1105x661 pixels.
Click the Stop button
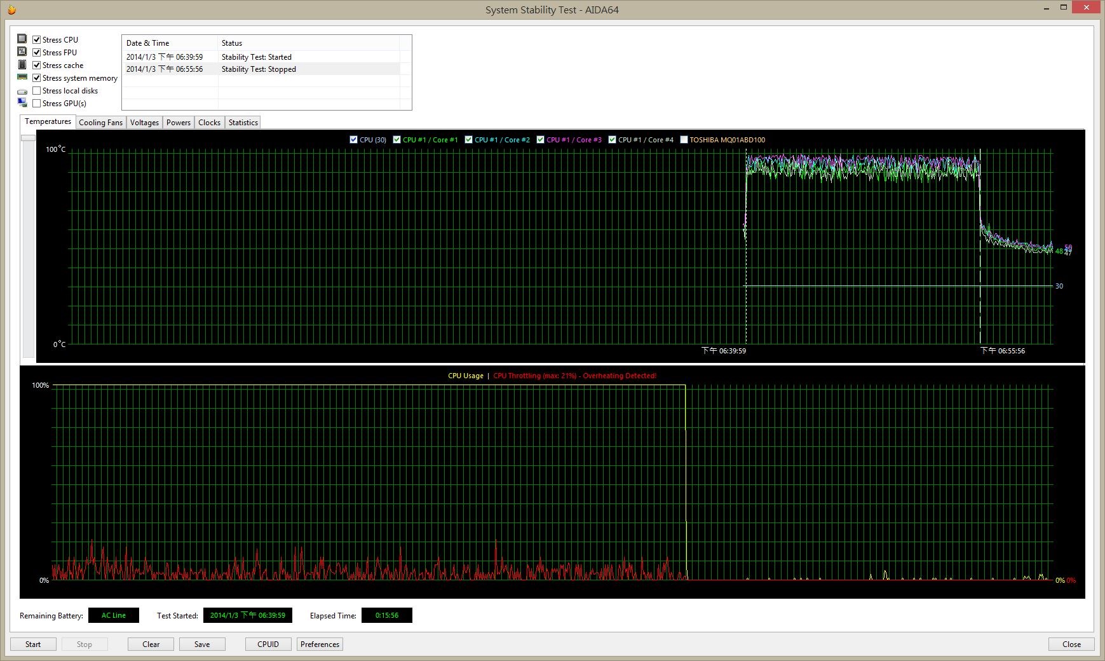pos(85,644)
